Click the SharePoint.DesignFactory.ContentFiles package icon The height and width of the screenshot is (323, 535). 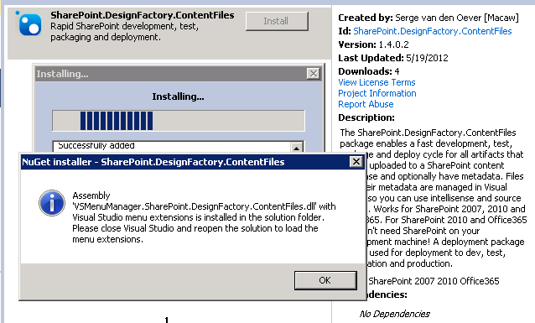29,23
